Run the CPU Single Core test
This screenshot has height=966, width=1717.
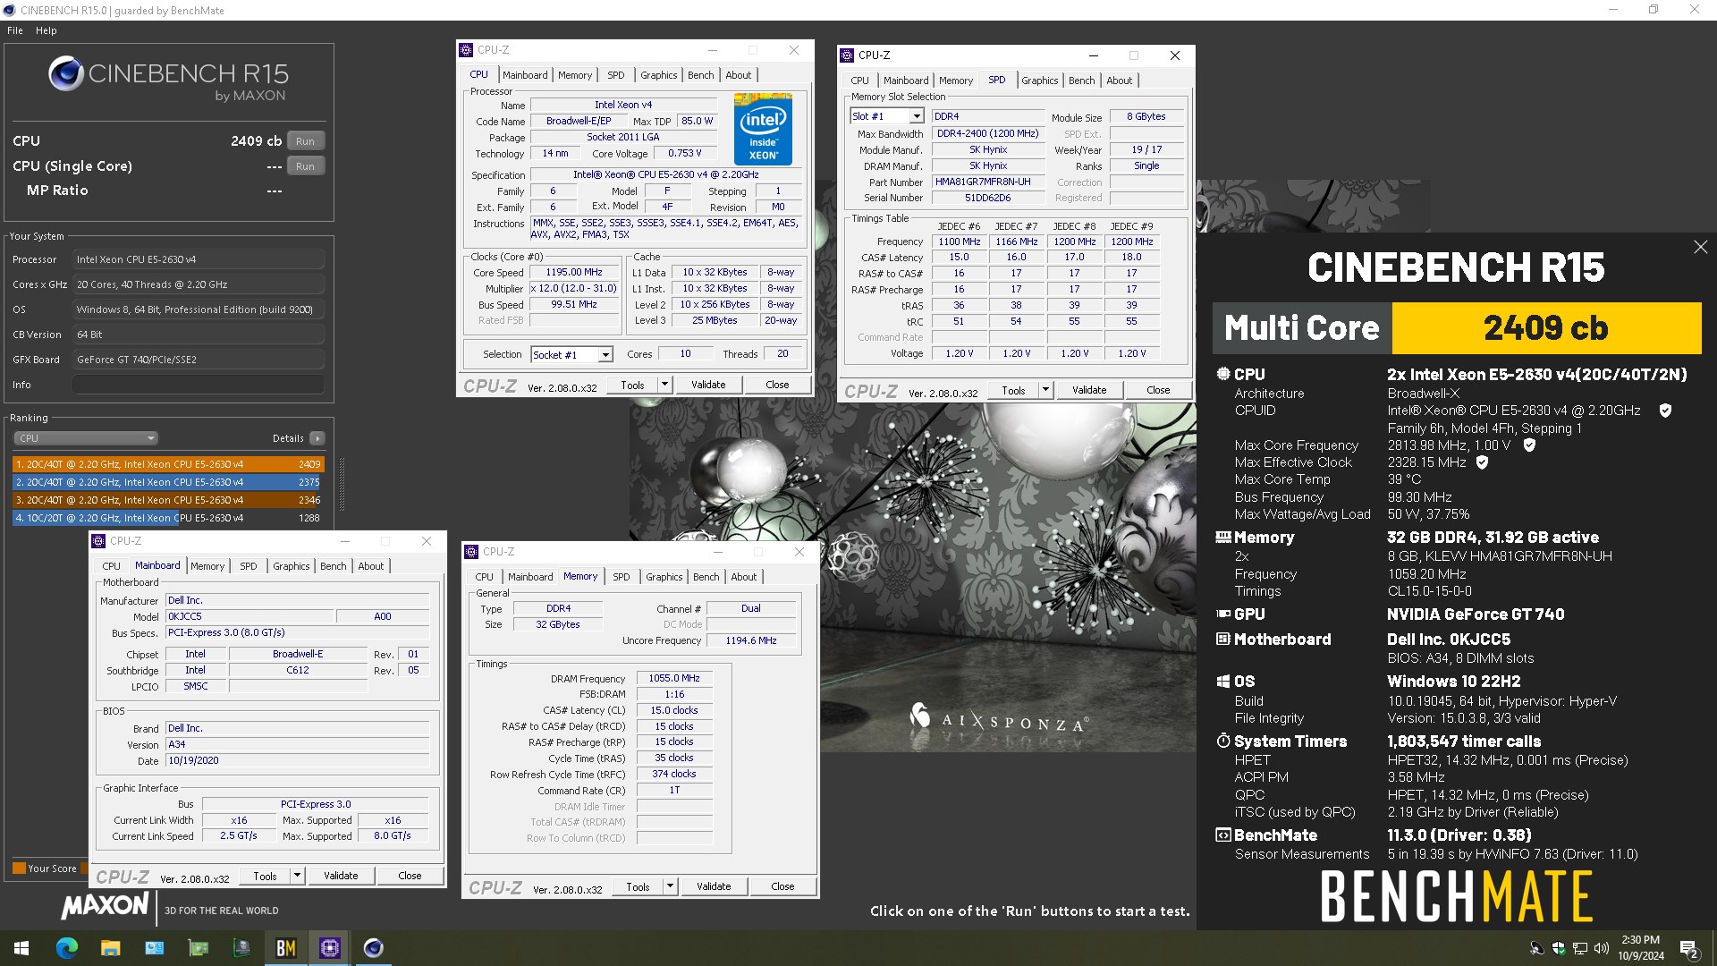[305, 165]
